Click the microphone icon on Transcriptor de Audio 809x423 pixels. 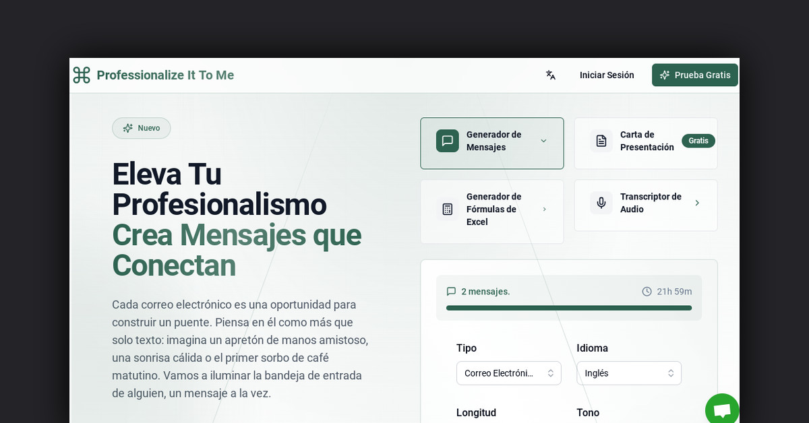click(x=601, y=203)
